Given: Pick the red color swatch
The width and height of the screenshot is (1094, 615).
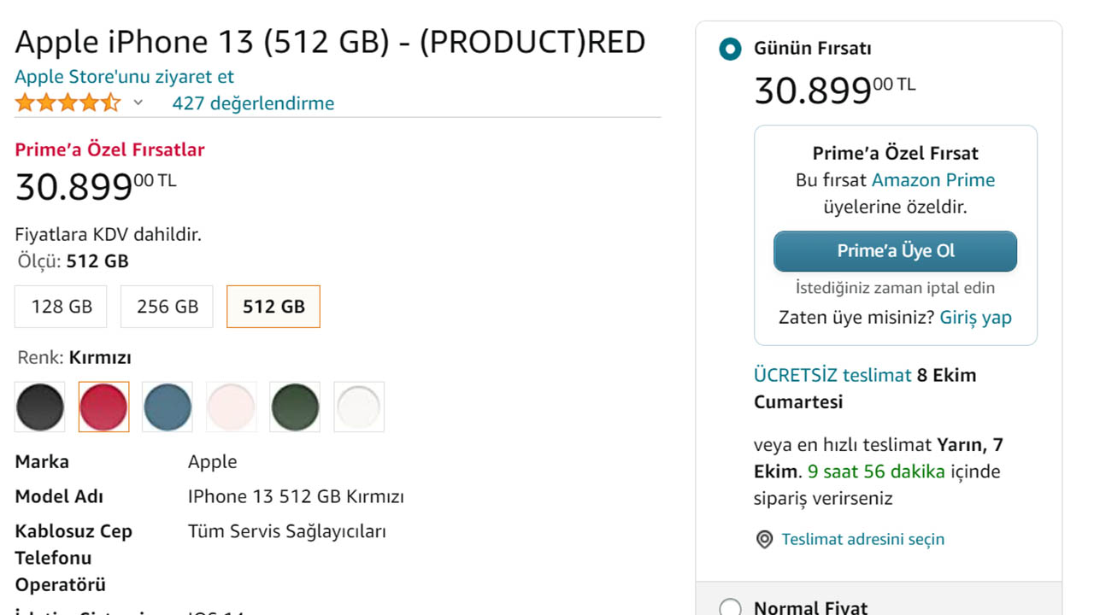Looking at the screenshot, I should [x=103, y=407].
